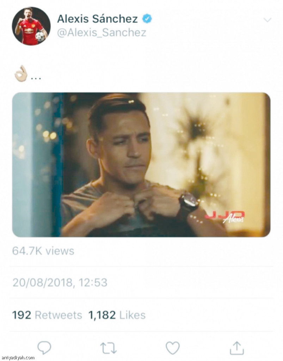Open the @Alexis_Sanchez handle

[101, 32]
